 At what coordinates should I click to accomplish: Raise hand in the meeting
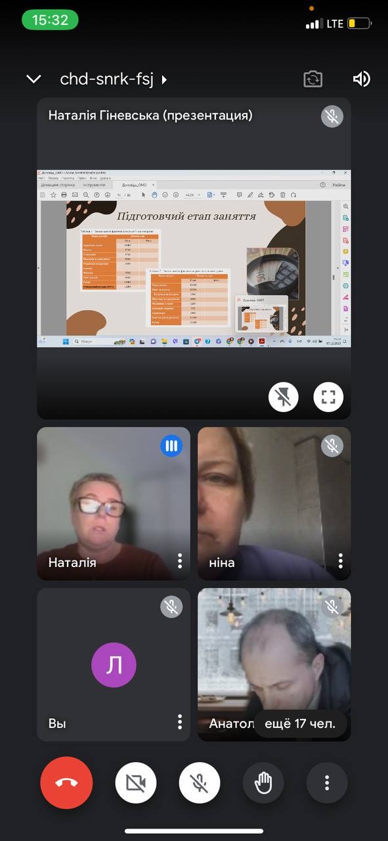tap(263, 783)
